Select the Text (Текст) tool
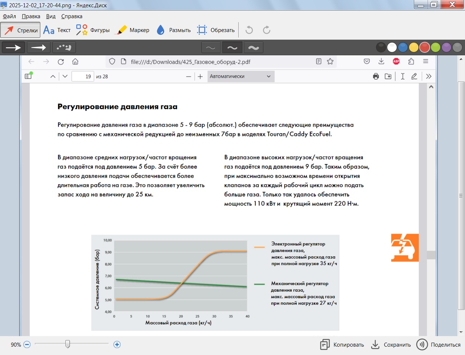 click(x=57, y=30)
